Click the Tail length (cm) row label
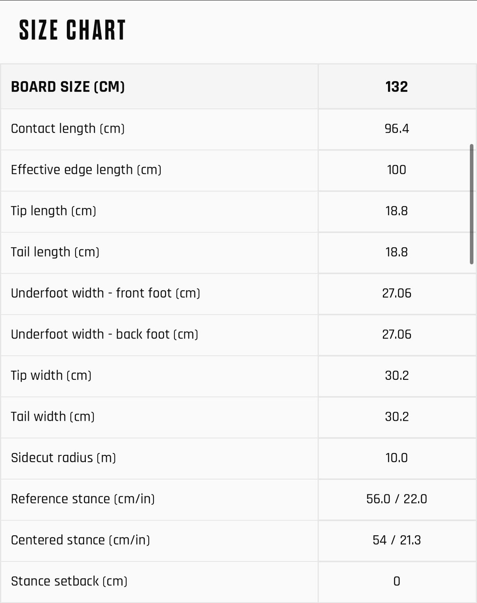Image resolution: width=477 pixels, height=603 pixels. pyautogui.click(x=55, y=252)
